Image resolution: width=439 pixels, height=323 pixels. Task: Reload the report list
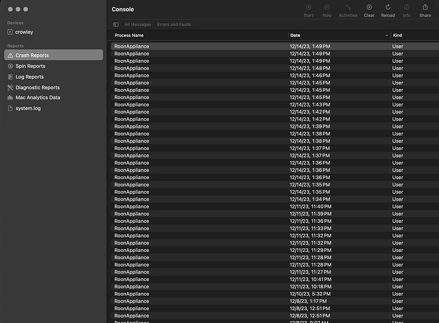tap(388, 7)
